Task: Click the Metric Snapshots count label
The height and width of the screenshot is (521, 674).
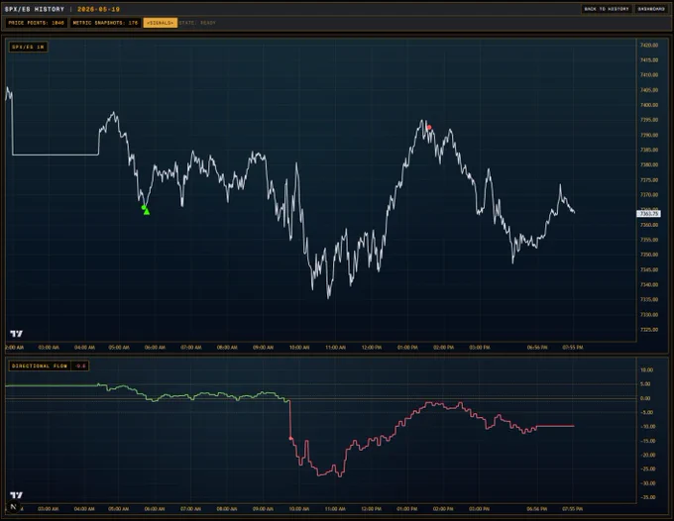Action: tap(105, 23)
